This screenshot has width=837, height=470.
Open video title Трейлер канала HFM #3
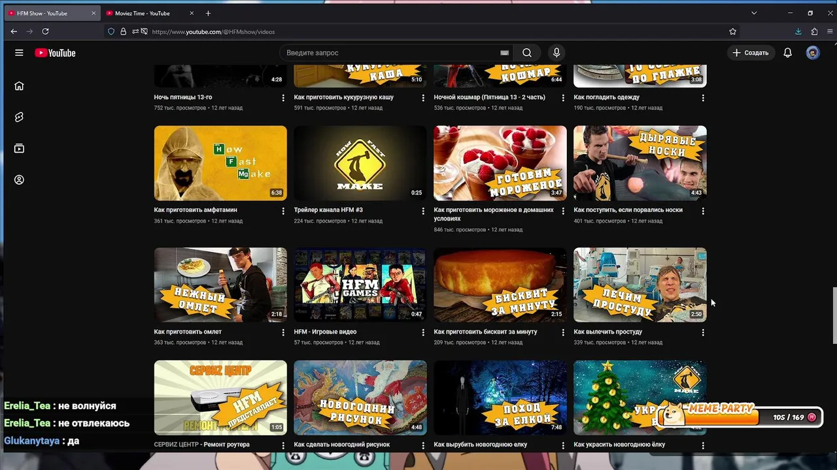coord(328,210)
